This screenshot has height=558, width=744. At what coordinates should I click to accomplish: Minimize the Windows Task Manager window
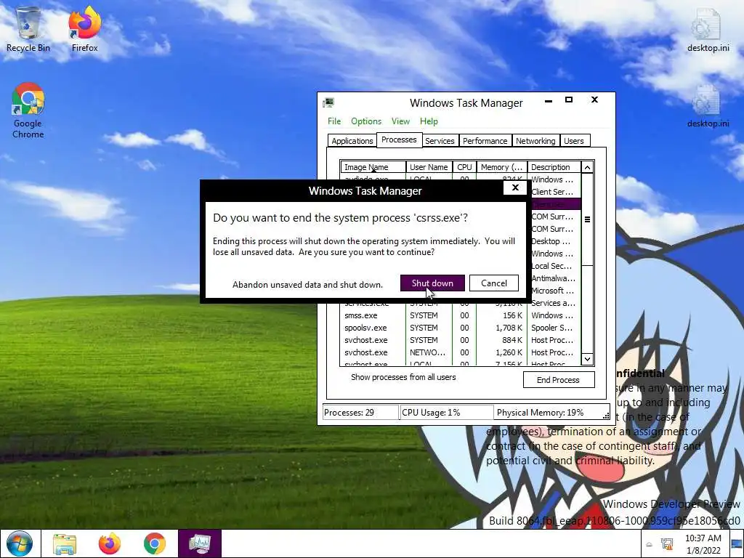549,100
